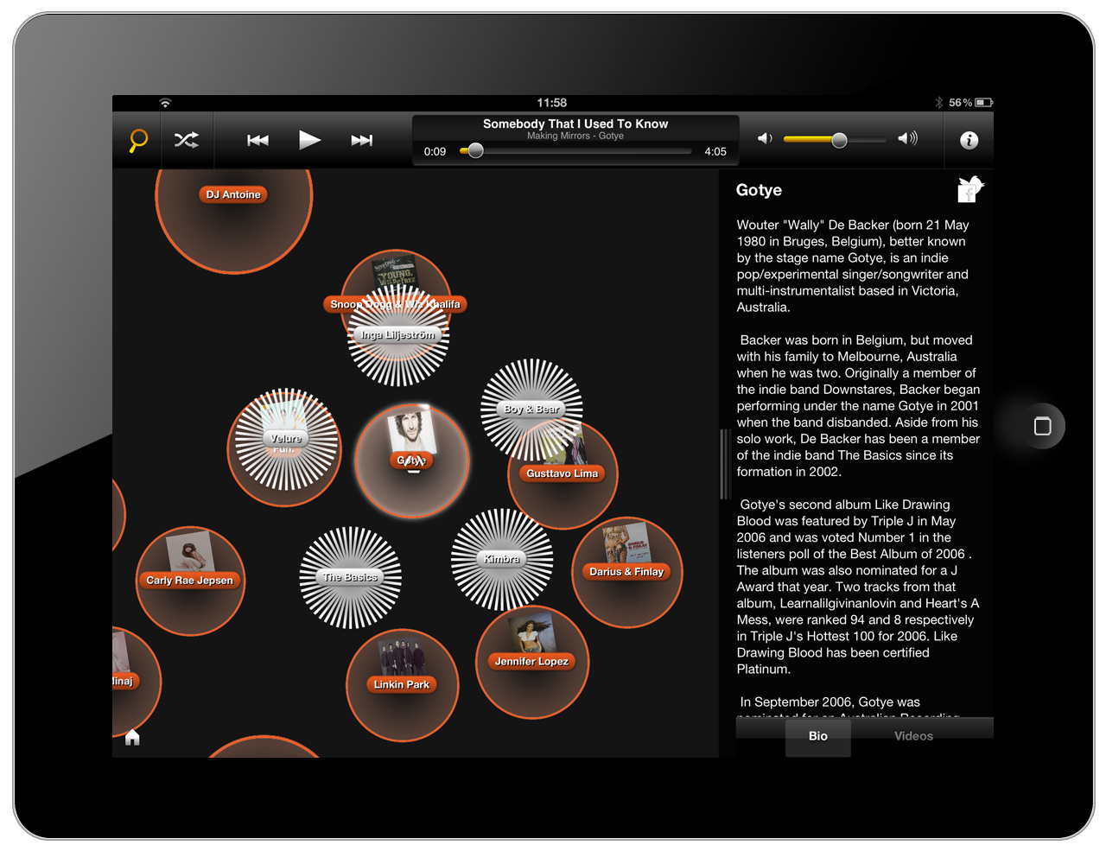The width and height of the screenshot is (1106, 851).
Task: Tap the song title Somebody That I Used To Know
Action: pos(575,124)
